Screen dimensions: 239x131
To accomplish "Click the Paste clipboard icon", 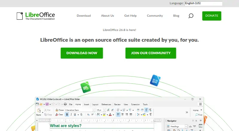I will point(39,110).
